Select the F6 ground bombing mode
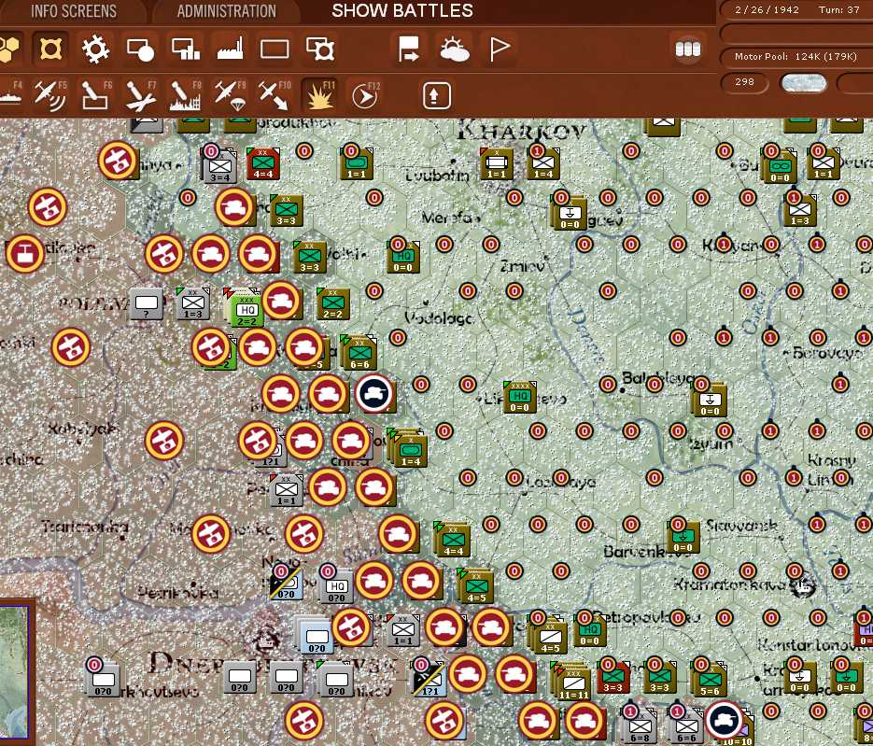 click(x=95, y=94)
